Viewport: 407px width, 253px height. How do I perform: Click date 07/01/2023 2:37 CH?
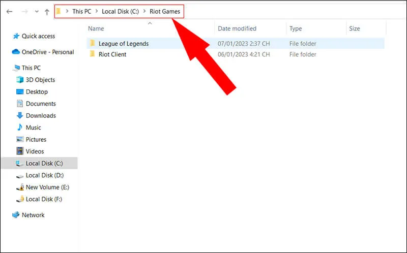[244, 44]
